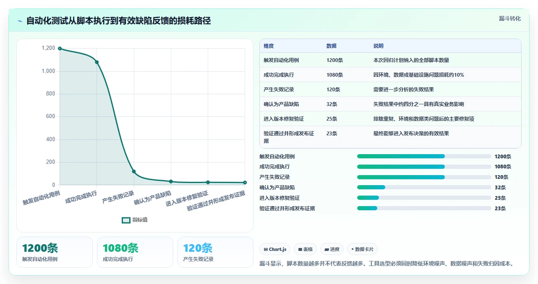The height and width of the screenshot is (284, 538).
Task: Click the 说明 column header
Action: click(379, 46)
